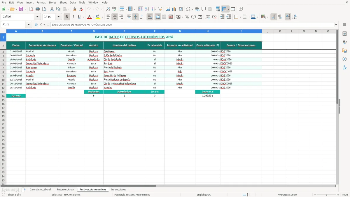This screenshot has height=197, width=350.
Task: Format as date
Action: pyautogui.click(x=200, y=17)
